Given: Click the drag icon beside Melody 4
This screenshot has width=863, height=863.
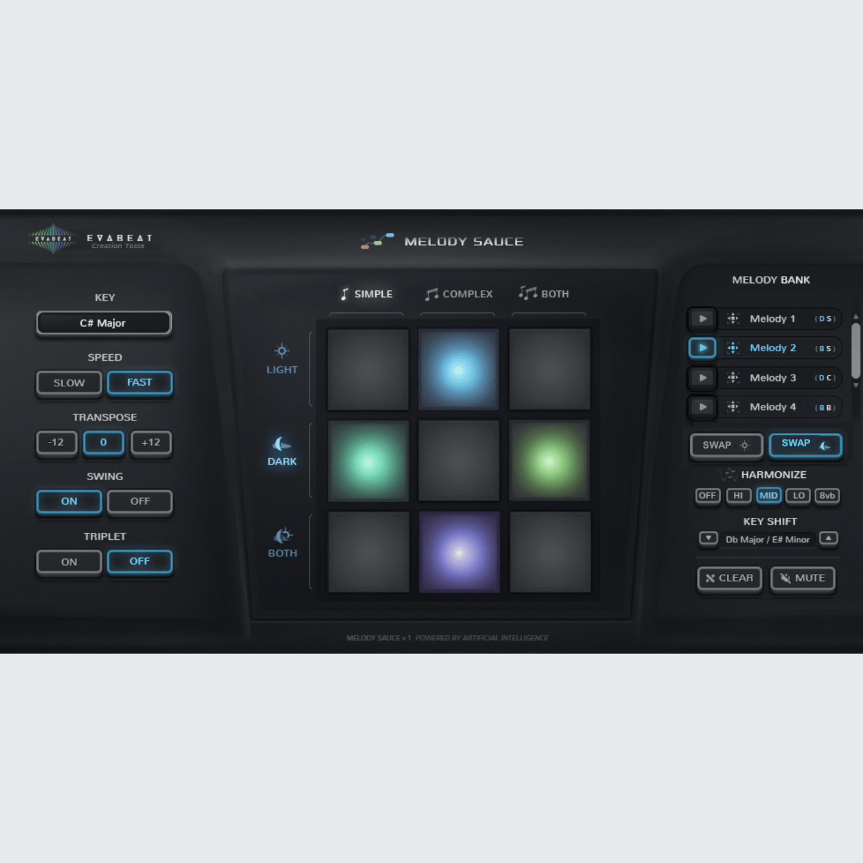Looking at the screenshot, I should pos(733,407).
